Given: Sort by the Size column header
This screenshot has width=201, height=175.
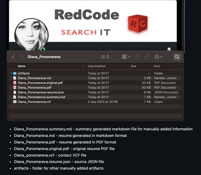Looking at the screenshot, I should pos(134,66).
